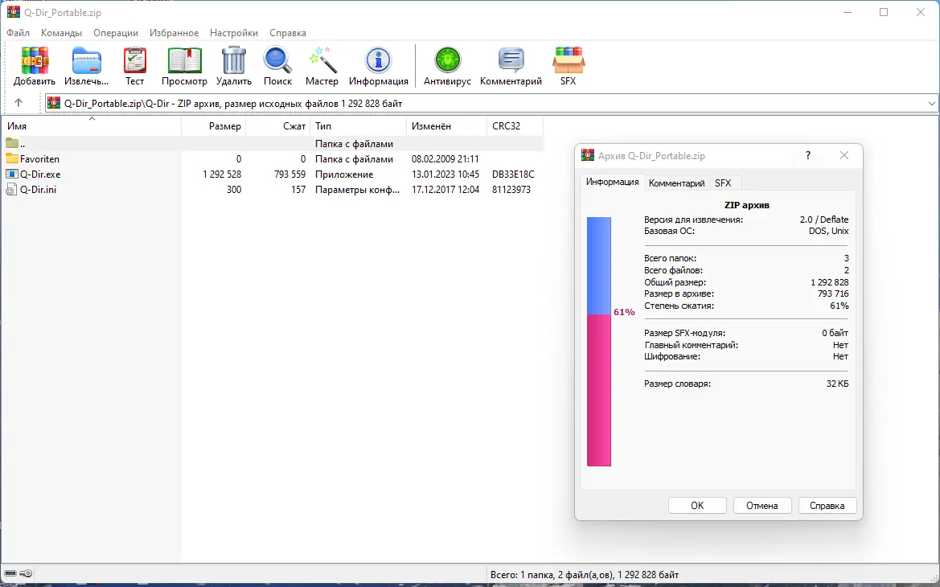Click the Информация toolbar icon
The image size is (940, 587).
pos(378,60)
